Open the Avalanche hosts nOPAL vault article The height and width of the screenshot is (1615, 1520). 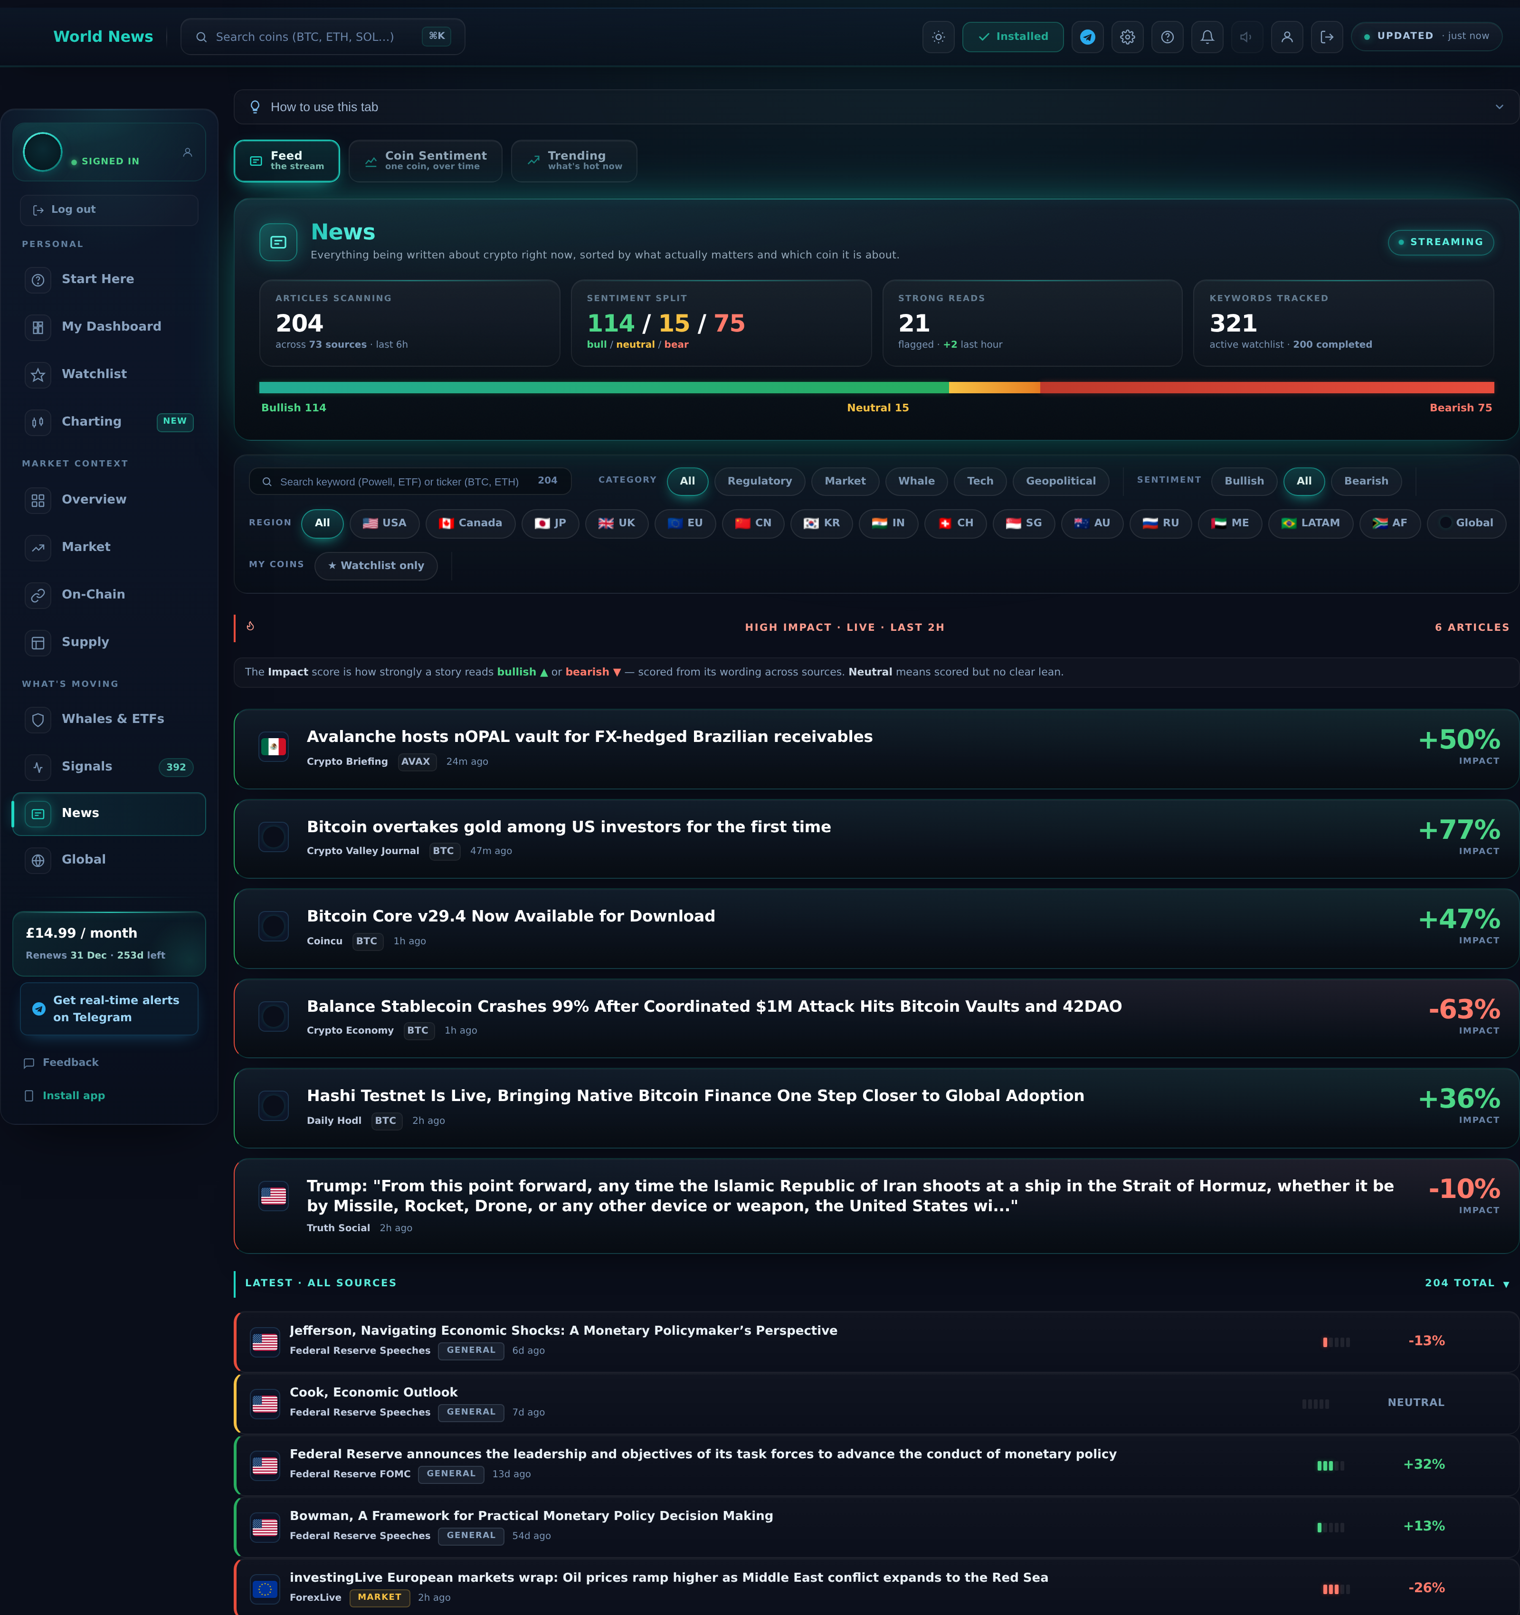click(x=876, y=749)
